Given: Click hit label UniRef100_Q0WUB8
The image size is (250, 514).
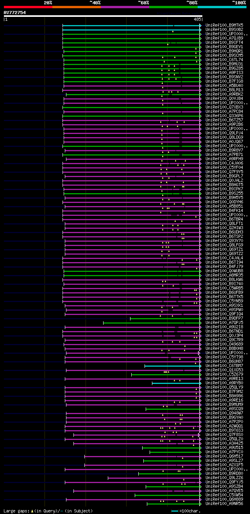Looking at the screenshot, I should (x=224, y=271).
